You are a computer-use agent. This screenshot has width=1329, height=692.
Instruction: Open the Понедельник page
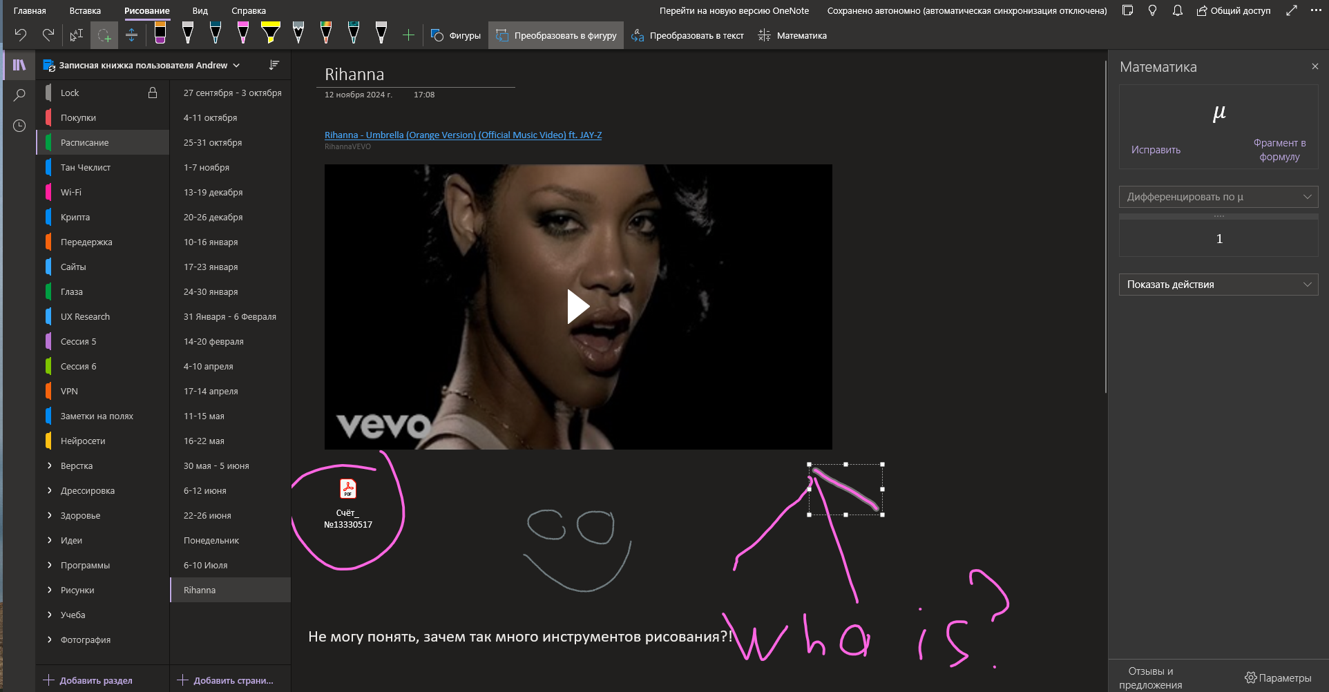230,540
